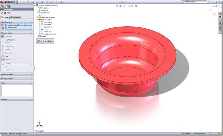Expand Options section
Image resolution: width=223 pixels, height=136 pixels.
point(32,99)
